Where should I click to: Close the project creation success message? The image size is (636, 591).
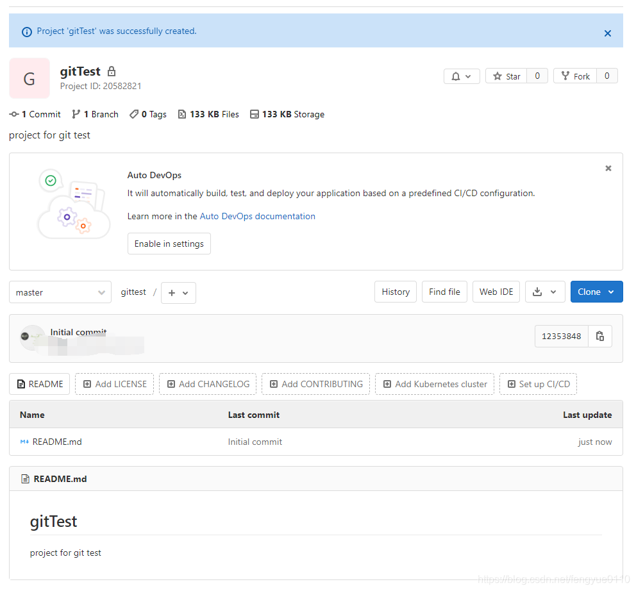[607, 33]
